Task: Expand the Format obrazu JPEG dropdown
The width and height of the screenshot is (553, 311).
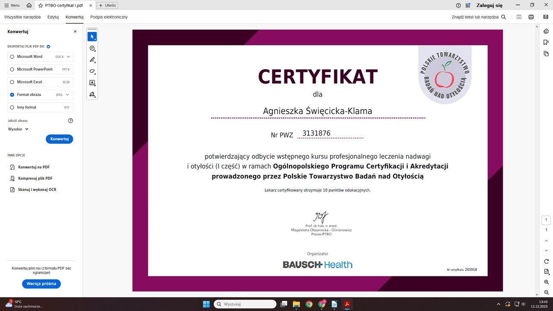Action: [68, 95]
